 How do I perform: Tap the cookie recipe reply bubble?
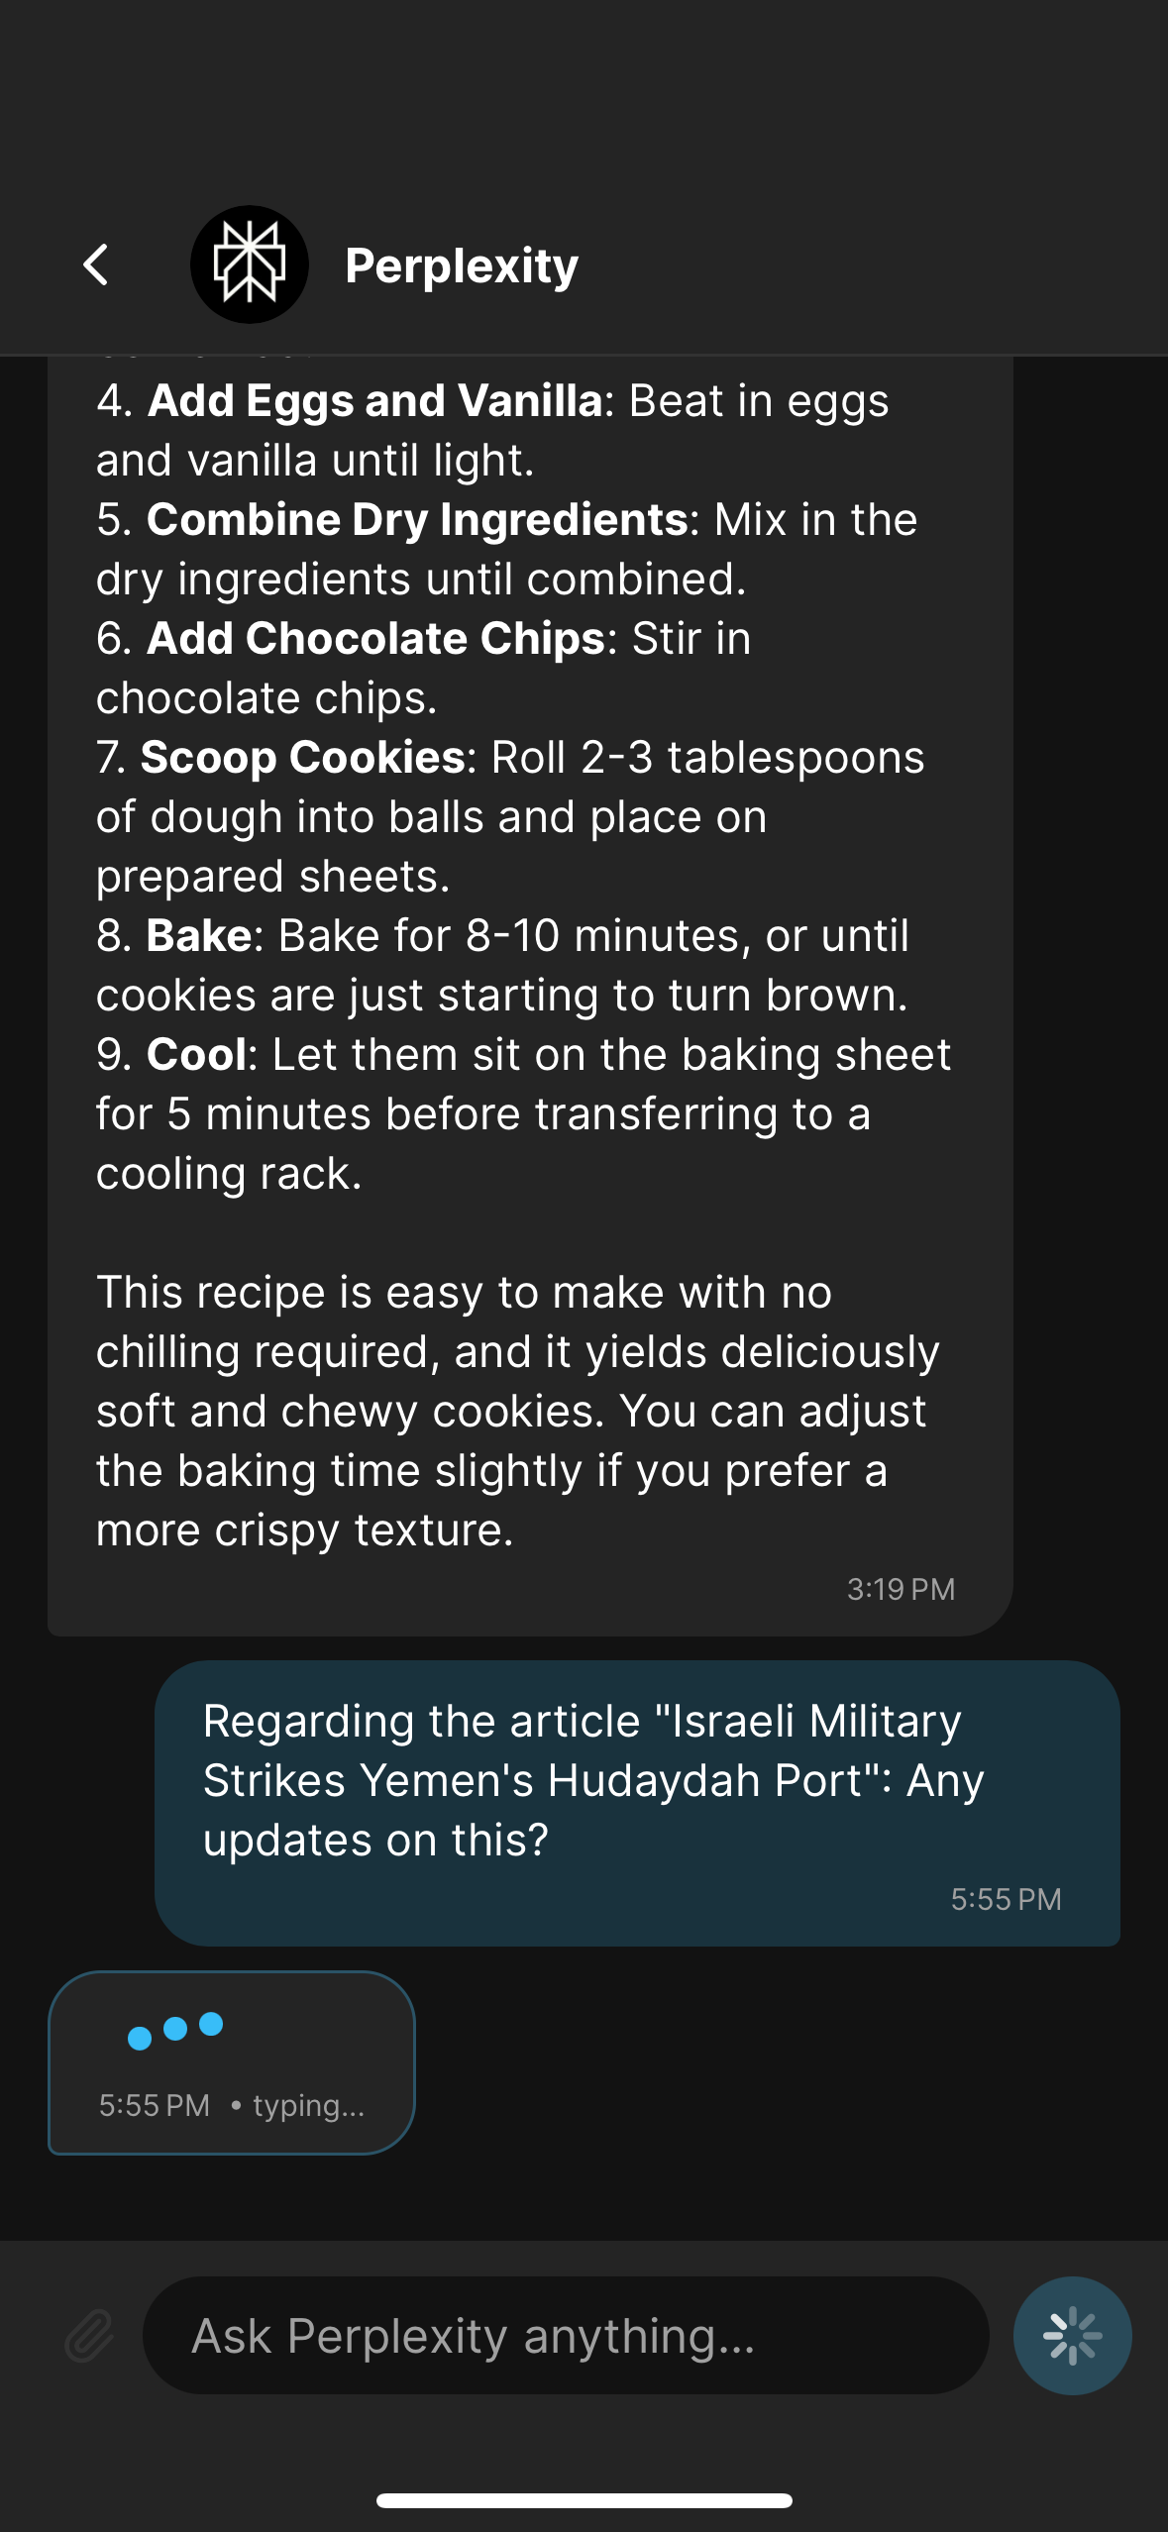530,996
